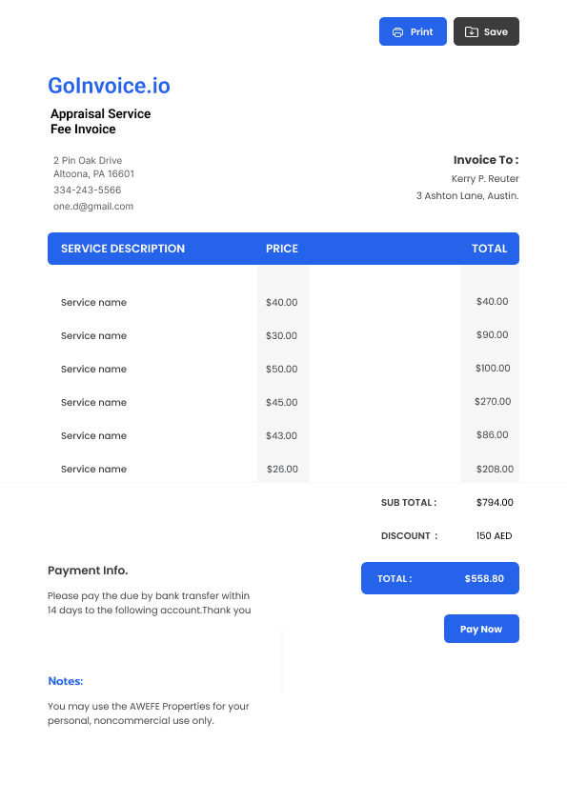Select the PRICE column header
The height and width of the screenshot is (802, 567).
pos(282,249)
